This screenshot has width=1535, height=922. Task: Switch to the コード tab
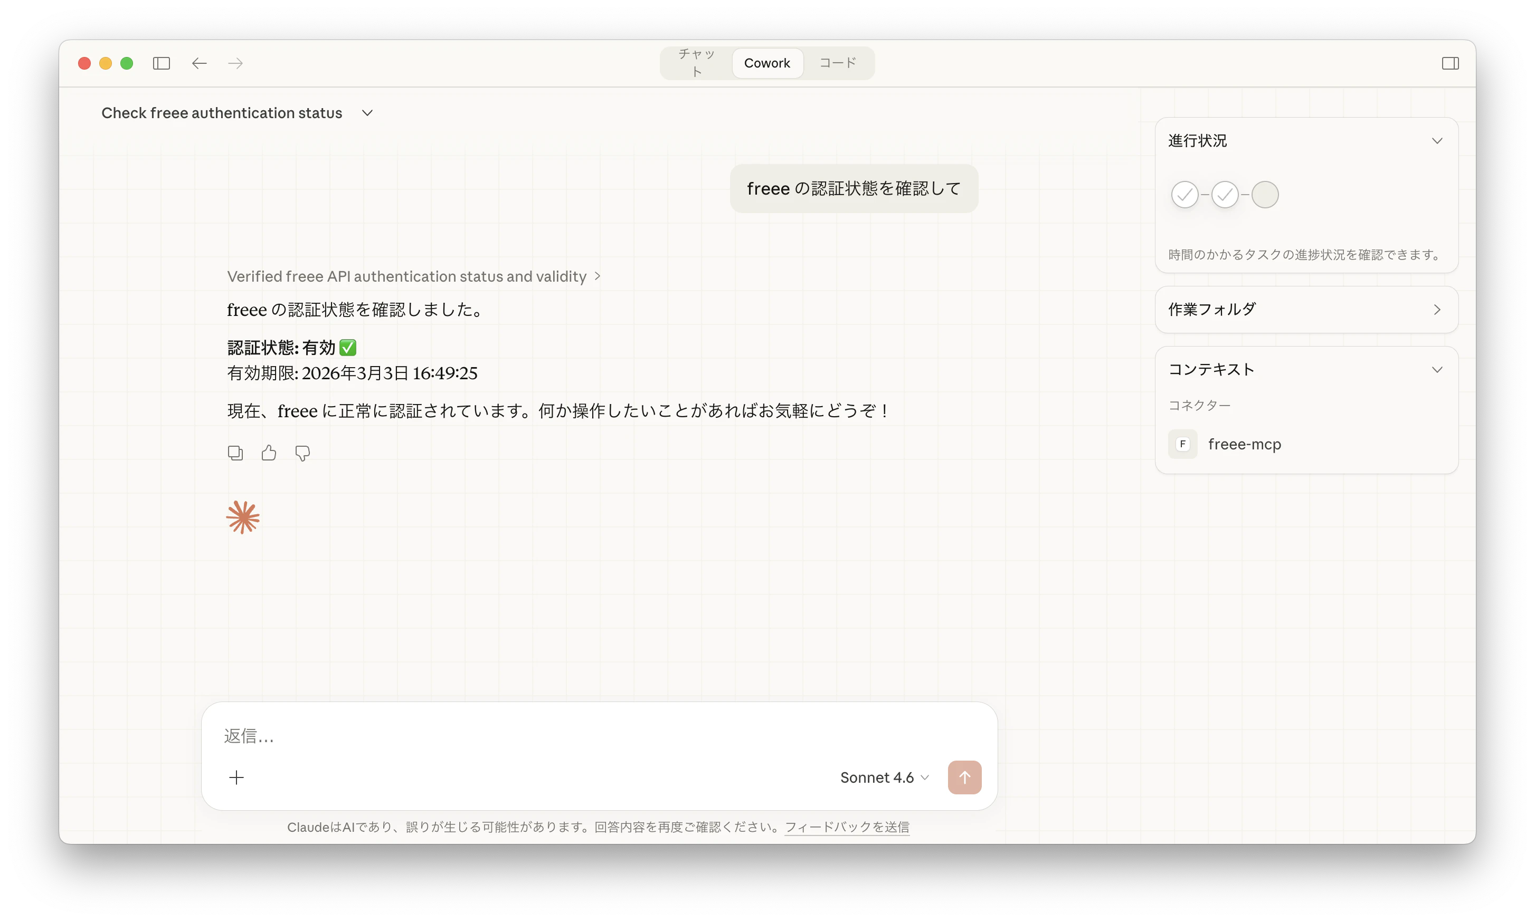(838, 63)
